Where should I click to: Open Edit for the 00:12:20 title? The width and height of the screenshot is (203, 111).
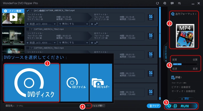151,74
